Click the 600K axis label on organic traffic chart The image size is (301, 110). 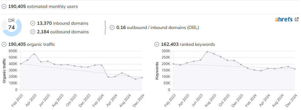13,51
